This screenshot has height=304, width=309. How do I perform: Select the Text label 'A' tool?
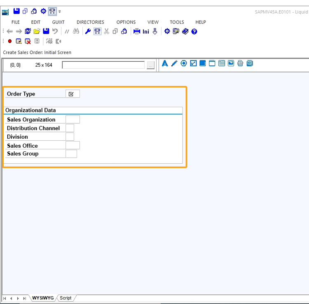tap(165, 63)
